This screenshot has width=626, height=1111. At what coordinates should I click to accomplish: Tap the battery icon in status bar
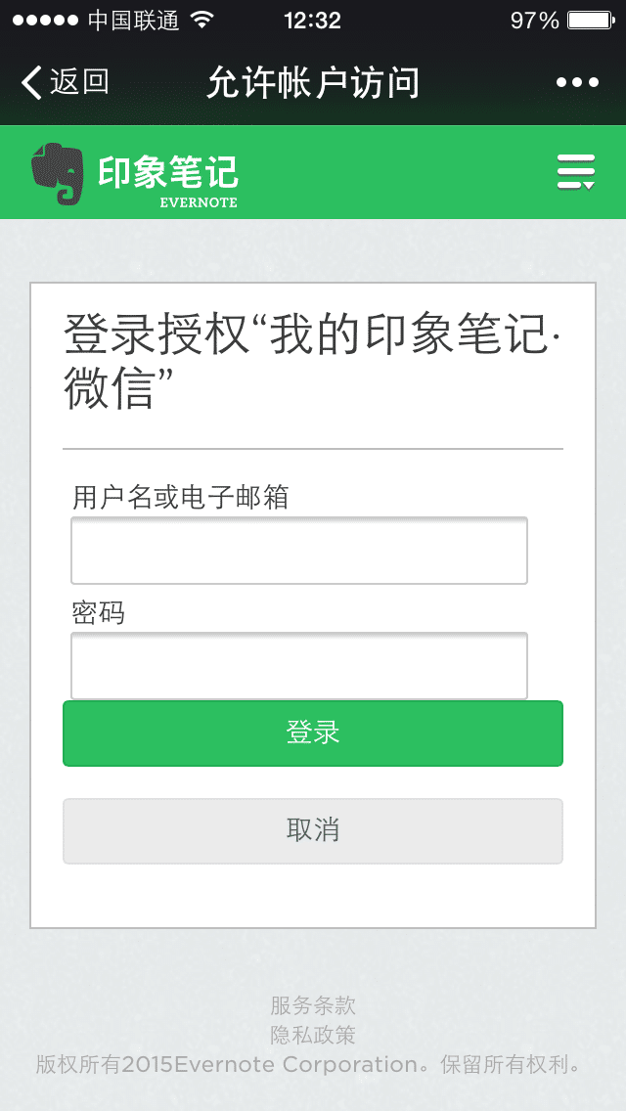click(591, 21)
